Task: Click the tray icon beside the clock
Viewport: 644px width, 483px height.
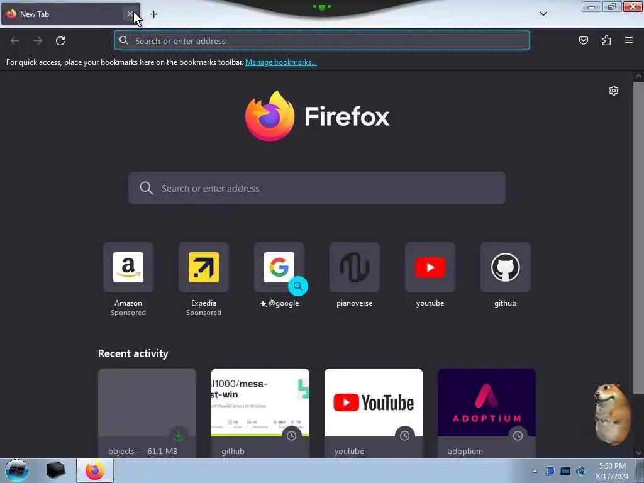Action: (580, 471)
